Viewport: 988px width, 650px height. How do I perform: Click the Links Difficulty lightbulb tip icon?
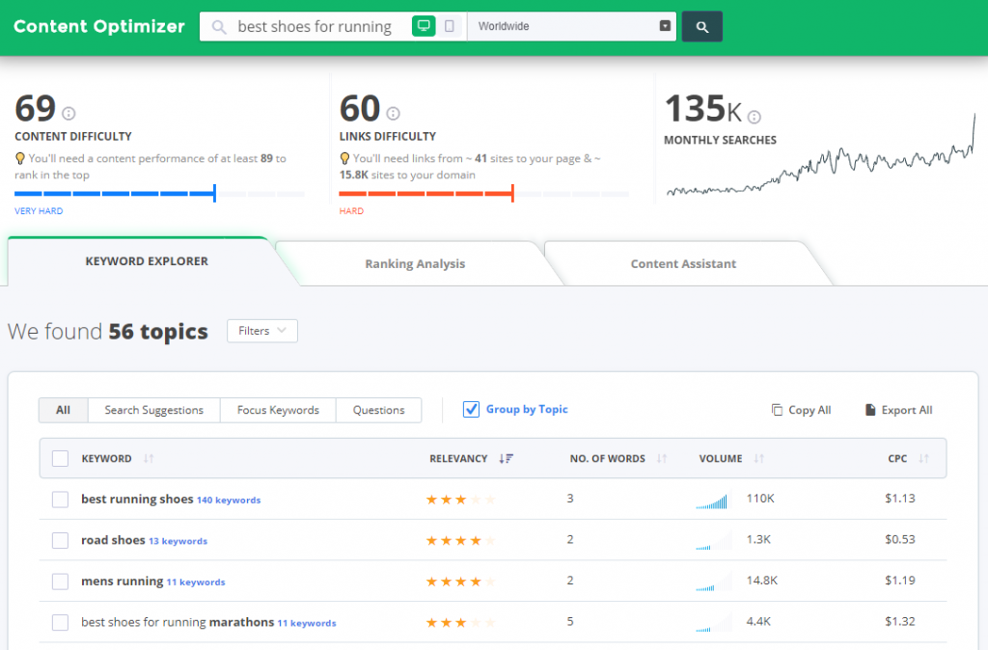[344, 159]
